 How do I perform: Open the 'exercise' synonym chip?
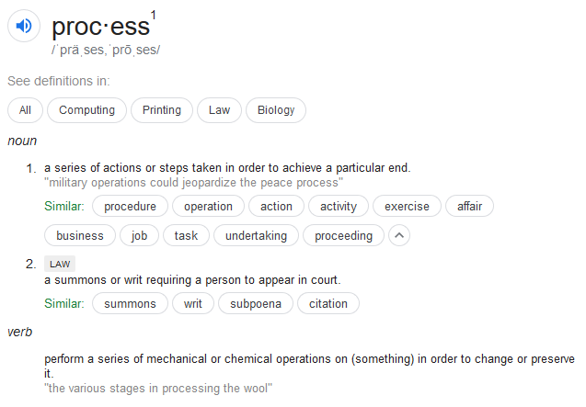[407, 207]
